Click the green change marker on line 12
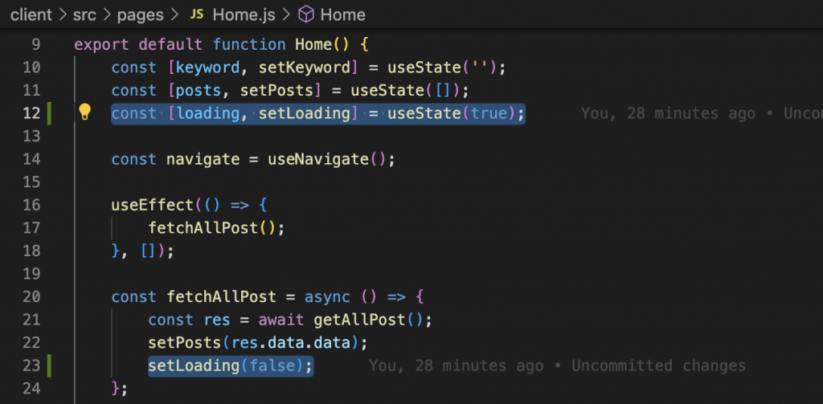823x404 pixels. pyautogui.click(x=50, y=113)
